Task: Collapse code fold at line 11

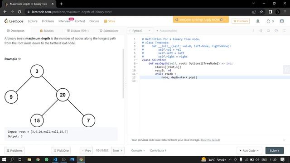Action: coord(137,74)
